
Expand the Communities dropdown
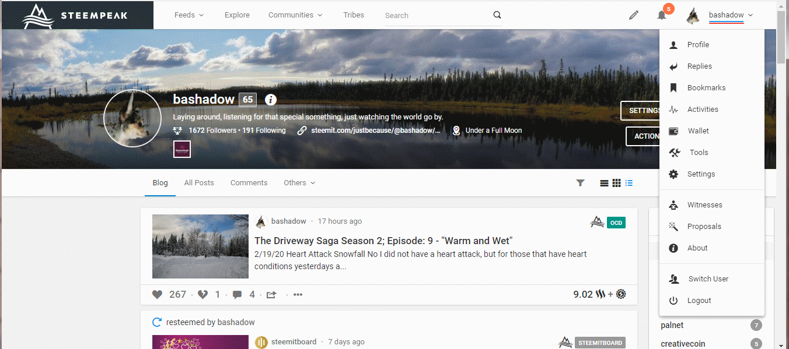click(295, 15)
